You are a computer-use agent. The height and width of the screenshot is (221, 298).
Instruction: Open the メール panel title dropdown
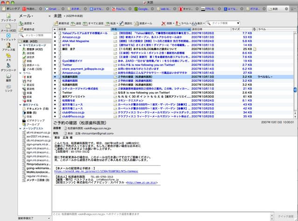click(x=26, y=16)
